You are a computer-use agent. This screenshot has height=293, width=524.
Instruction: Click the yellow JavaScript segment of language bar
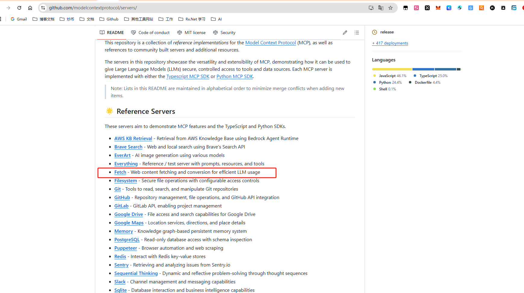tap(392, 69)
